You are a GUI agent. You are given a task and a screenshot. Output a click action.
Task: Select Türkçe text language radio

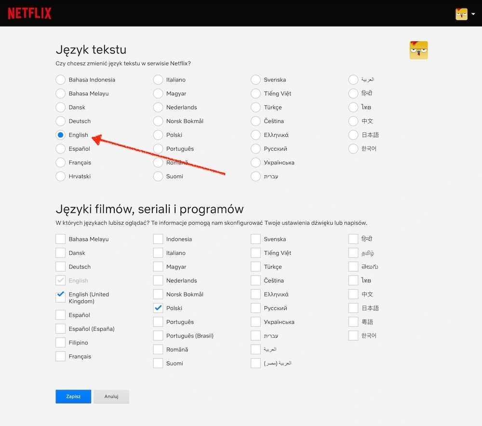pyautogui.click(x=255, y=107)
